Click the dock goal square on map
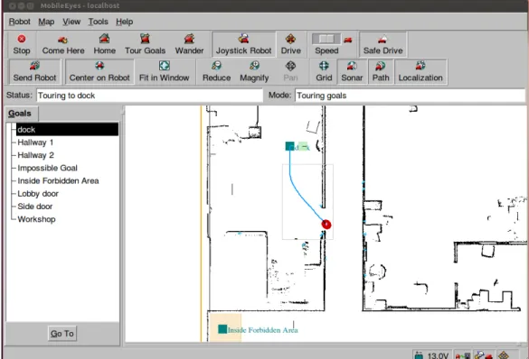 click(289, 146)
